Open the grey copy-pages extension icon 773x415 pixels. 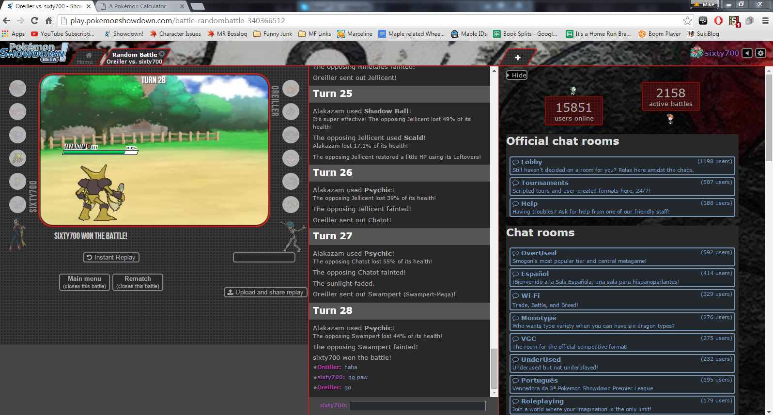coord(750,20)
